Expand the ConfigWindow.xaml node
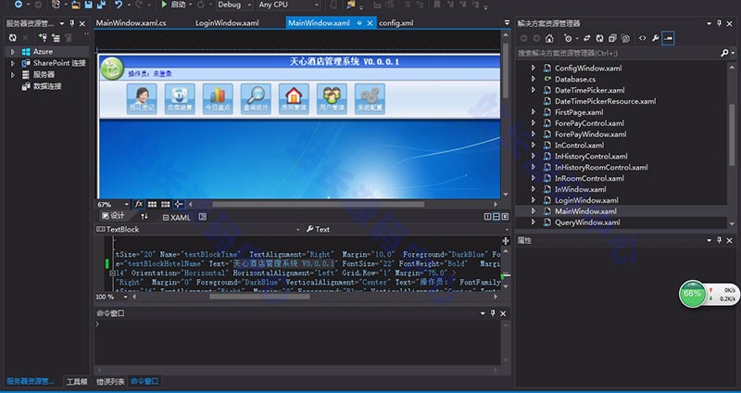The image size is (741, 393). click(534, 68)
